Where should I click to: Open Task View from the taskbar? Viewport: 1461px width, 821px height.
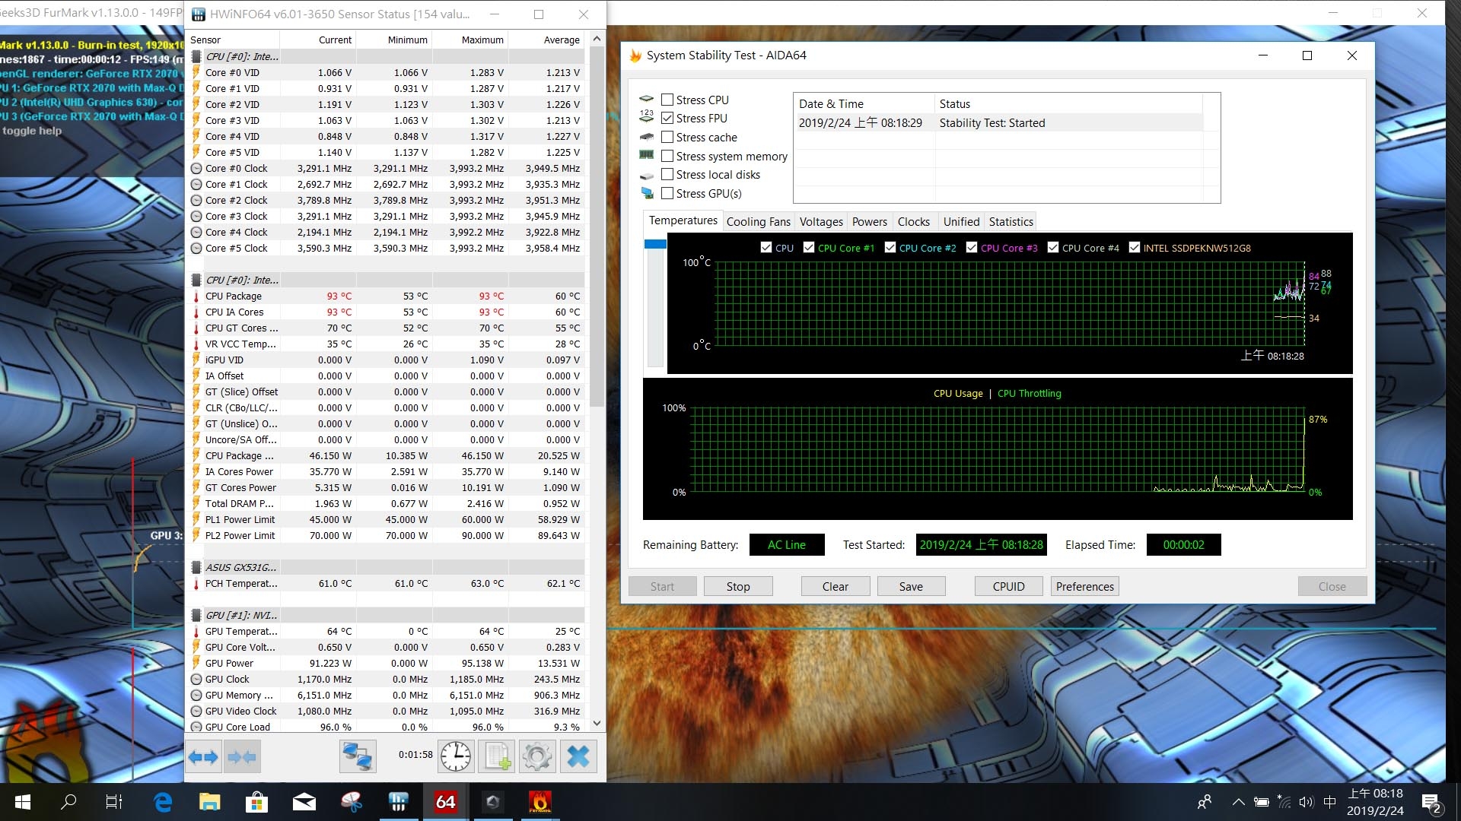tap(114, 802)
